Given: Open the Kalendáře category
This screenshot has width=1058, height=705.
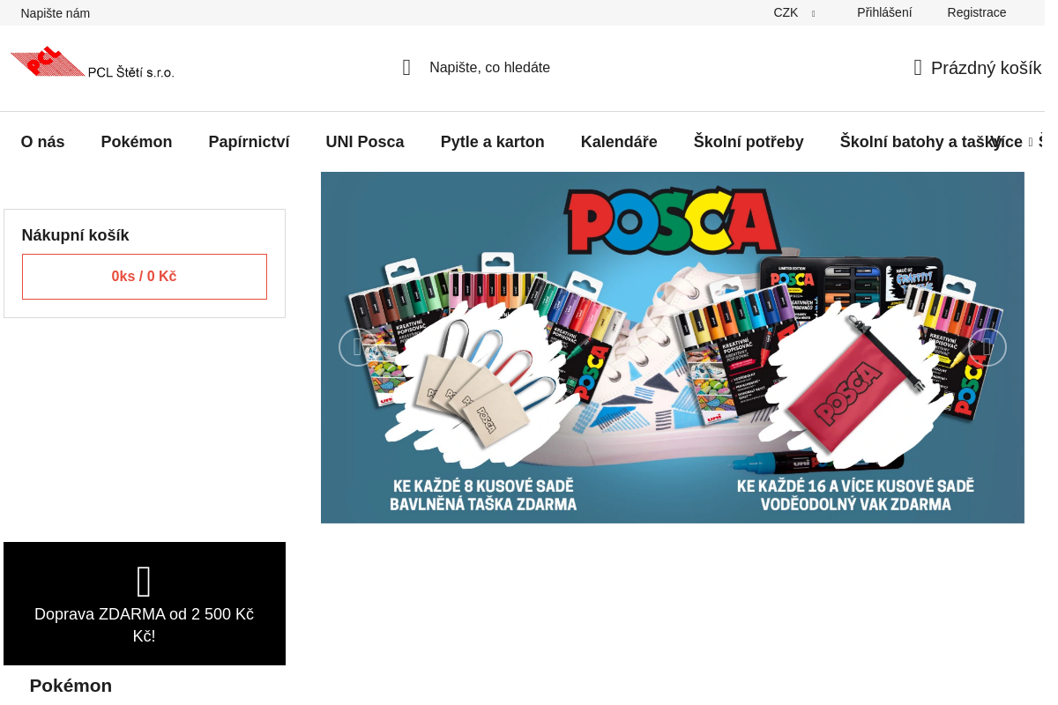Looking at the screenshot, I should point(619,142).
